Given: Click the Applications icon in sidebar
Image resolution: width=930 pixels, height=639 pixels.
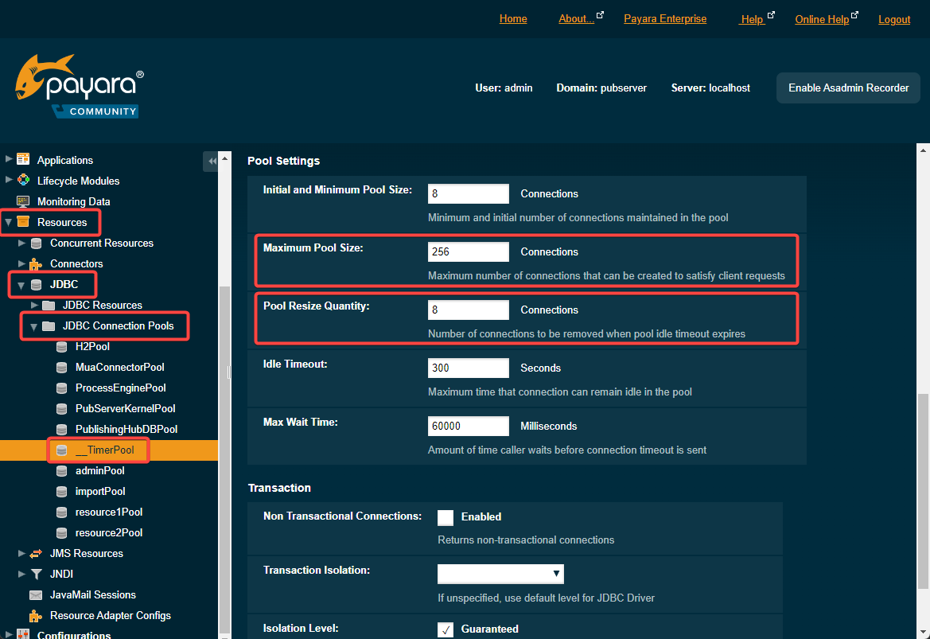Looking at the screenshot, I should click(x=23, y=160).
